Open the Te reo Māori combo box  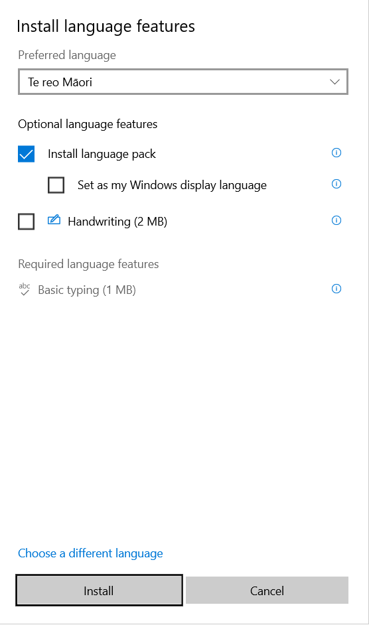point(183,82)
